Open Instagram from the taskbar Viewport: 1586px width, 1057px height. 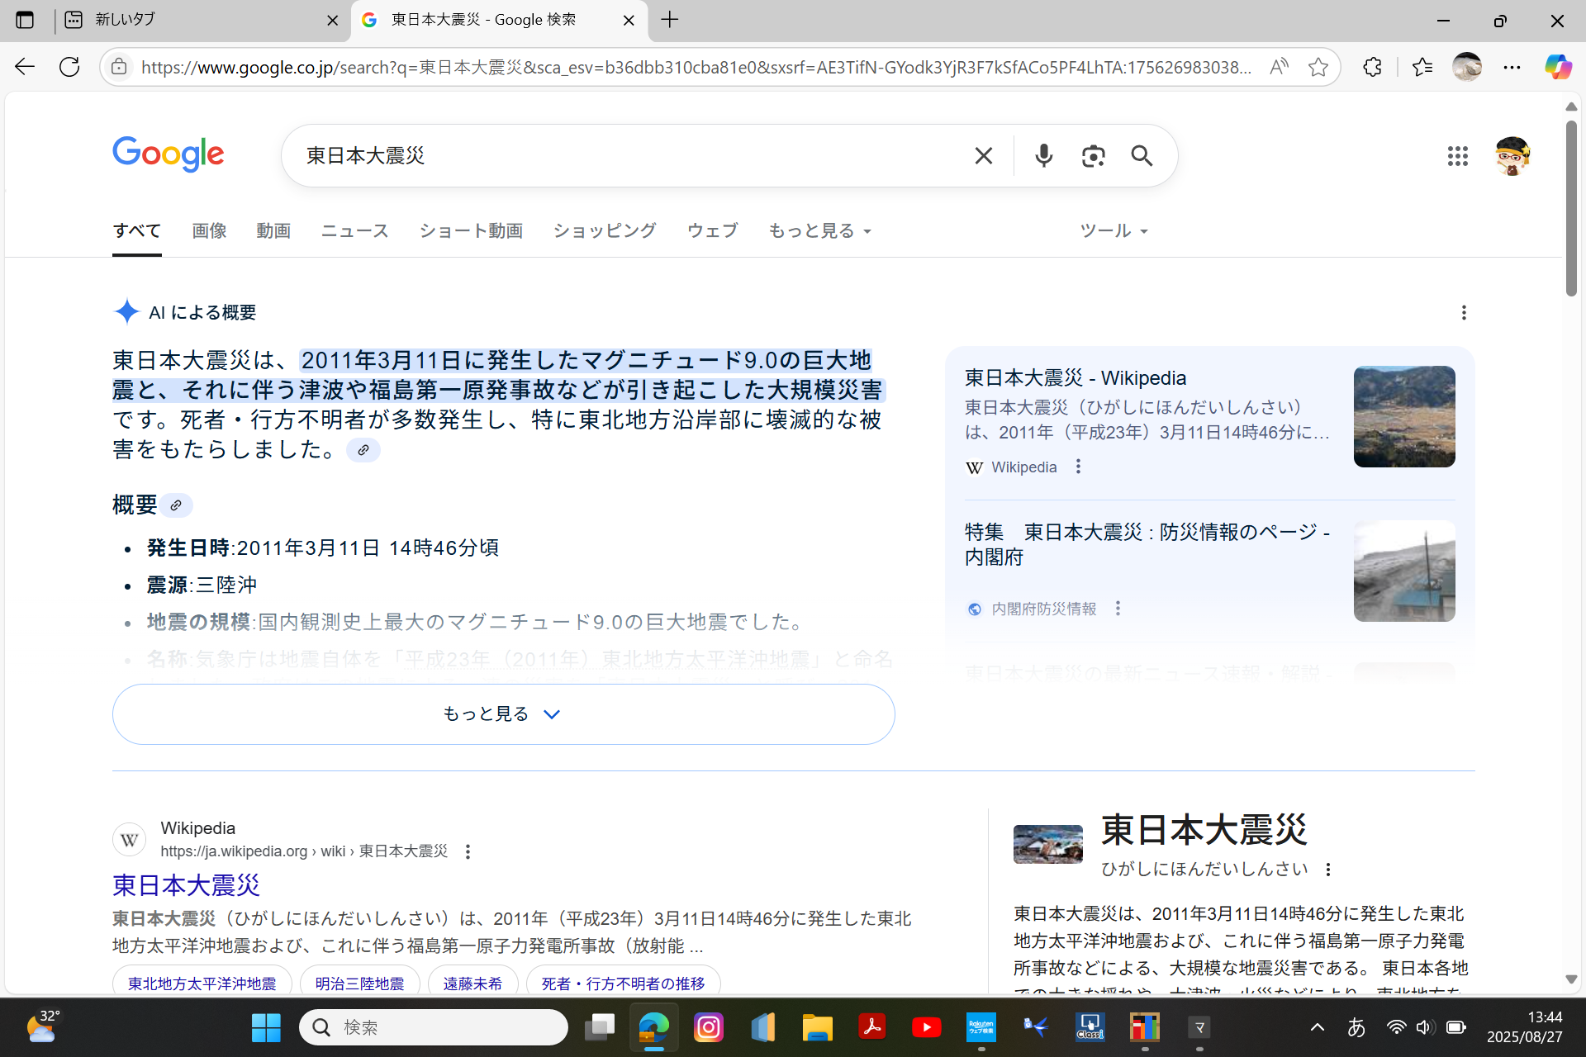(x=708, y=1027)
